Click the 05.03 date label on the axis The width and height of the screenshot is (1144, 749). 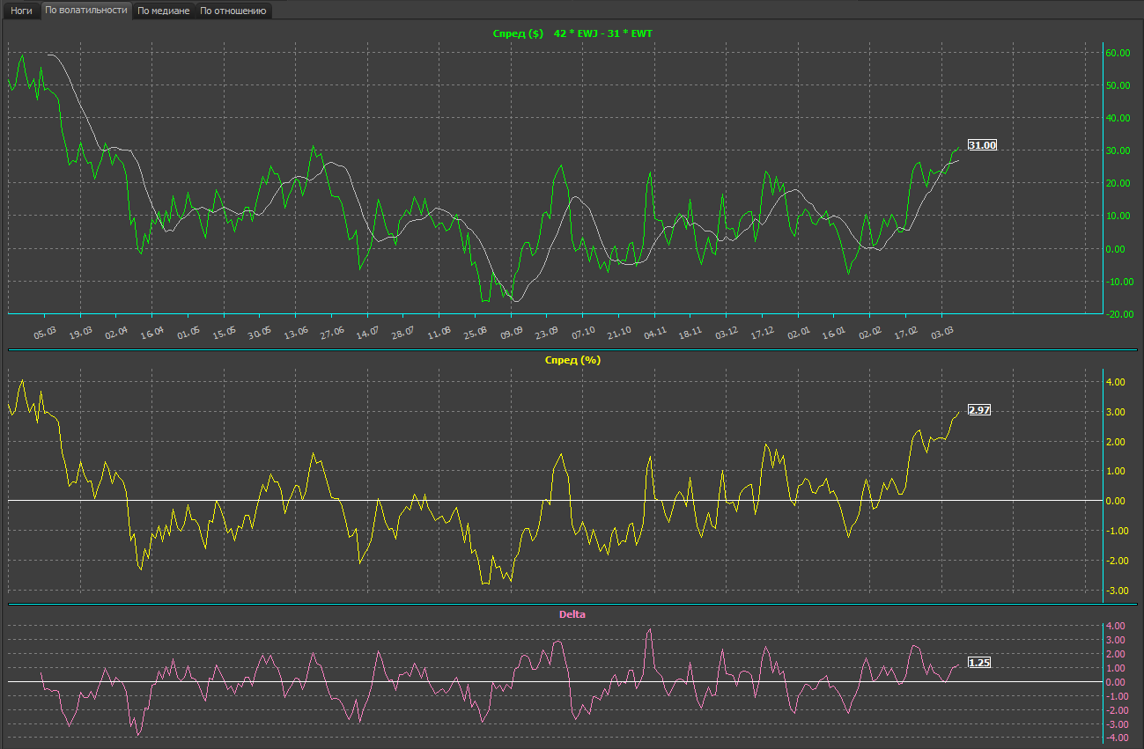pos(46,332)
